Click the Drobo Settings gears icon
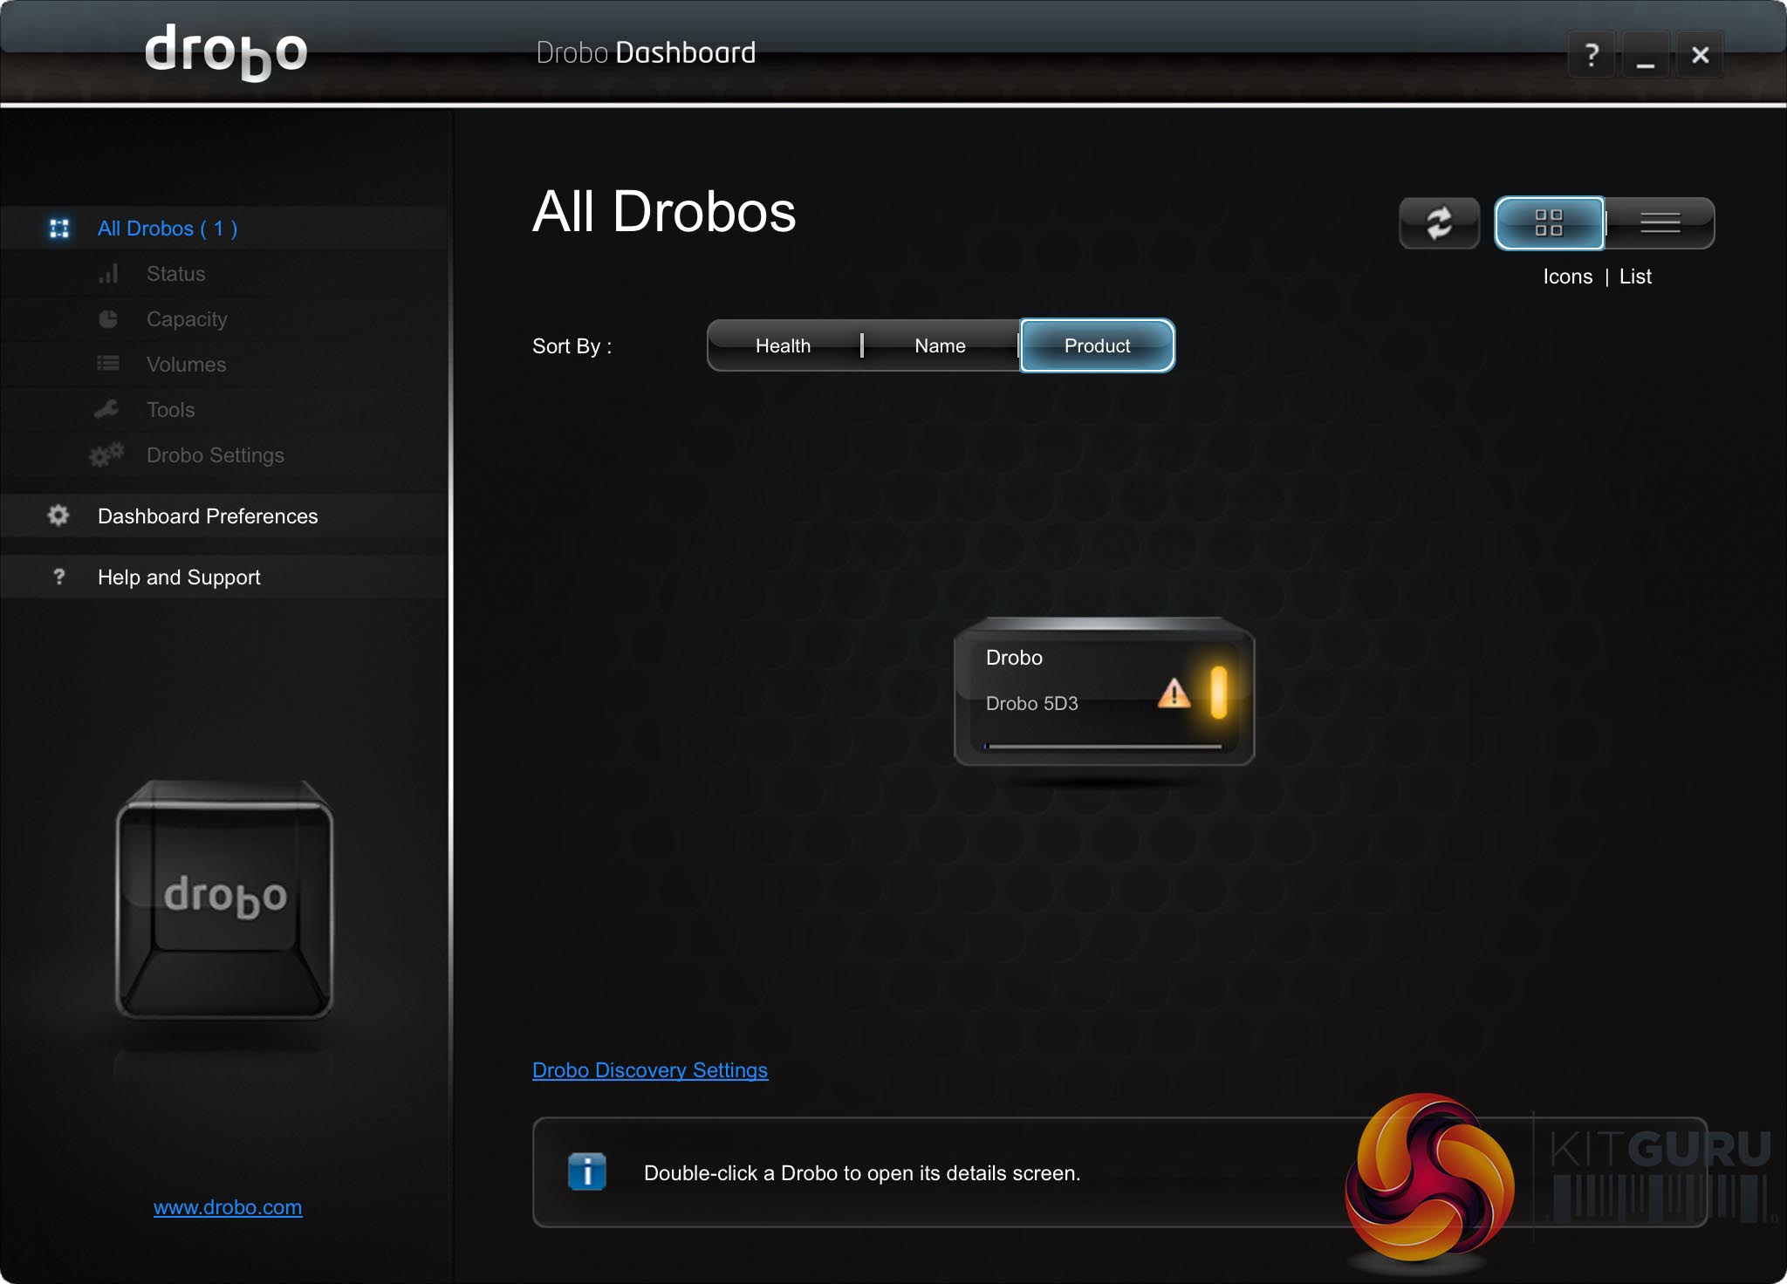The height and width of the screenshot is (1284, 1787). pyautogui.click(x=106, y=454)
